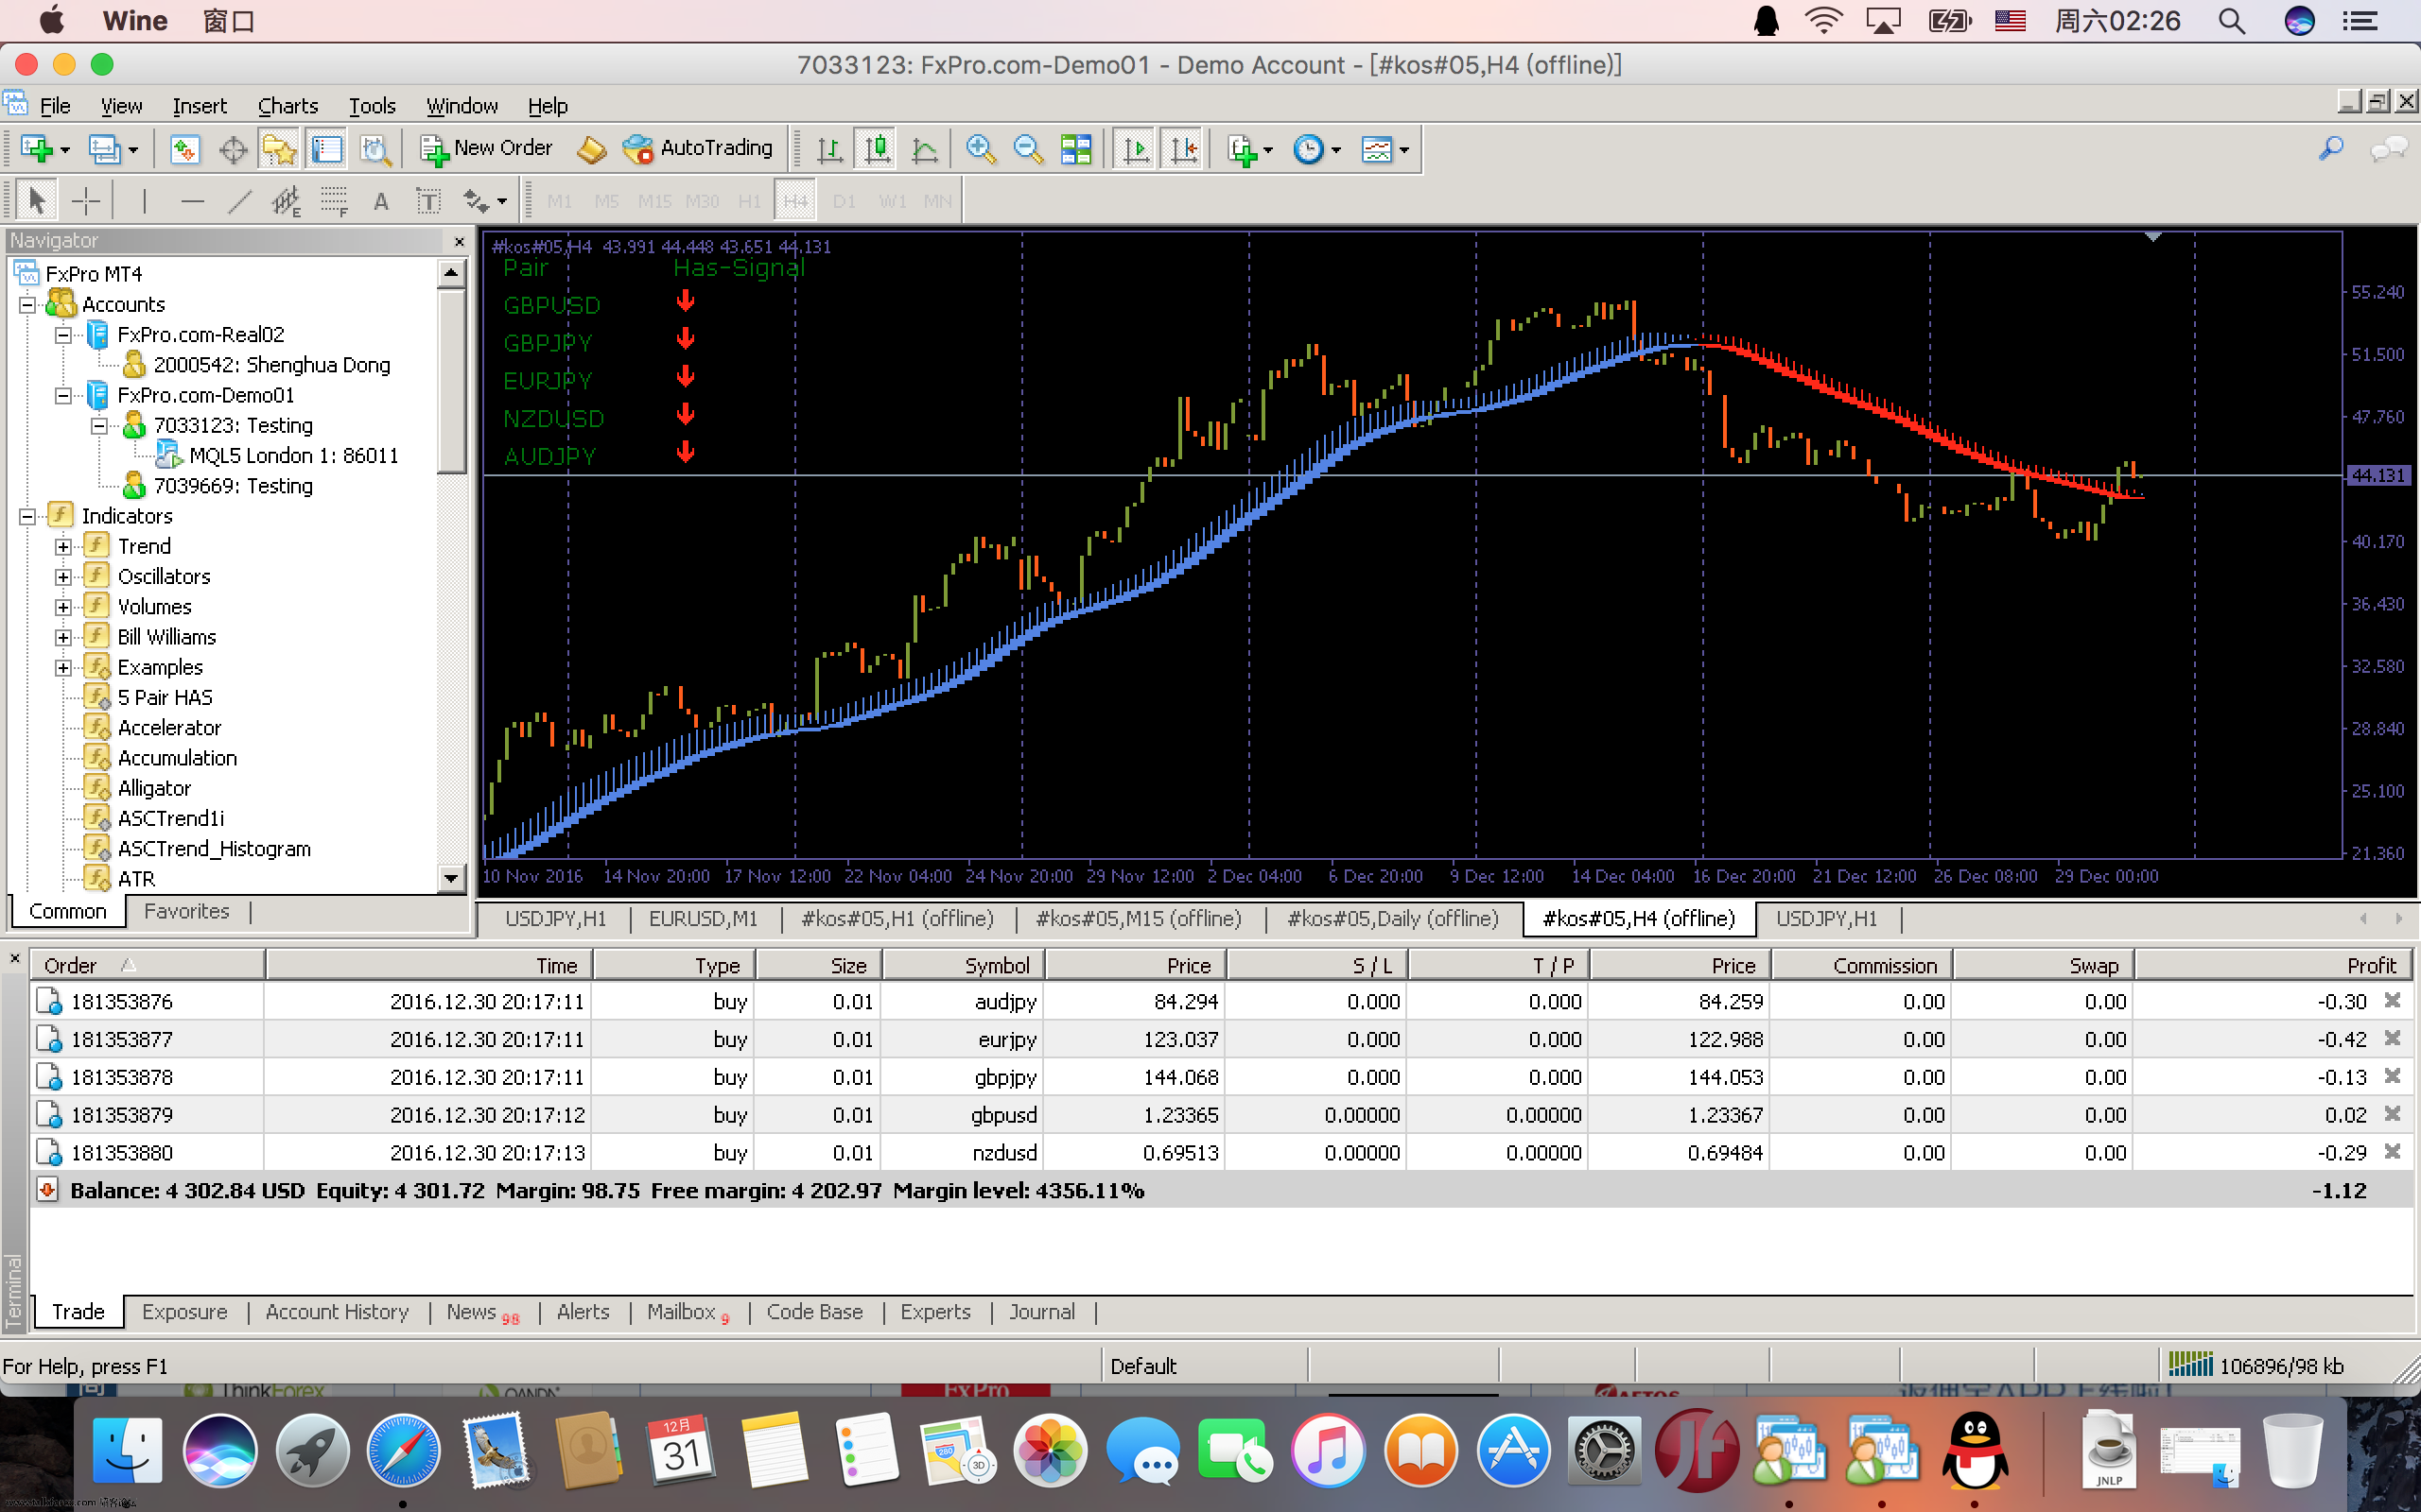Toggle the Terminal window icon
Screen dimensions: 2421x1512
(326, 150)
